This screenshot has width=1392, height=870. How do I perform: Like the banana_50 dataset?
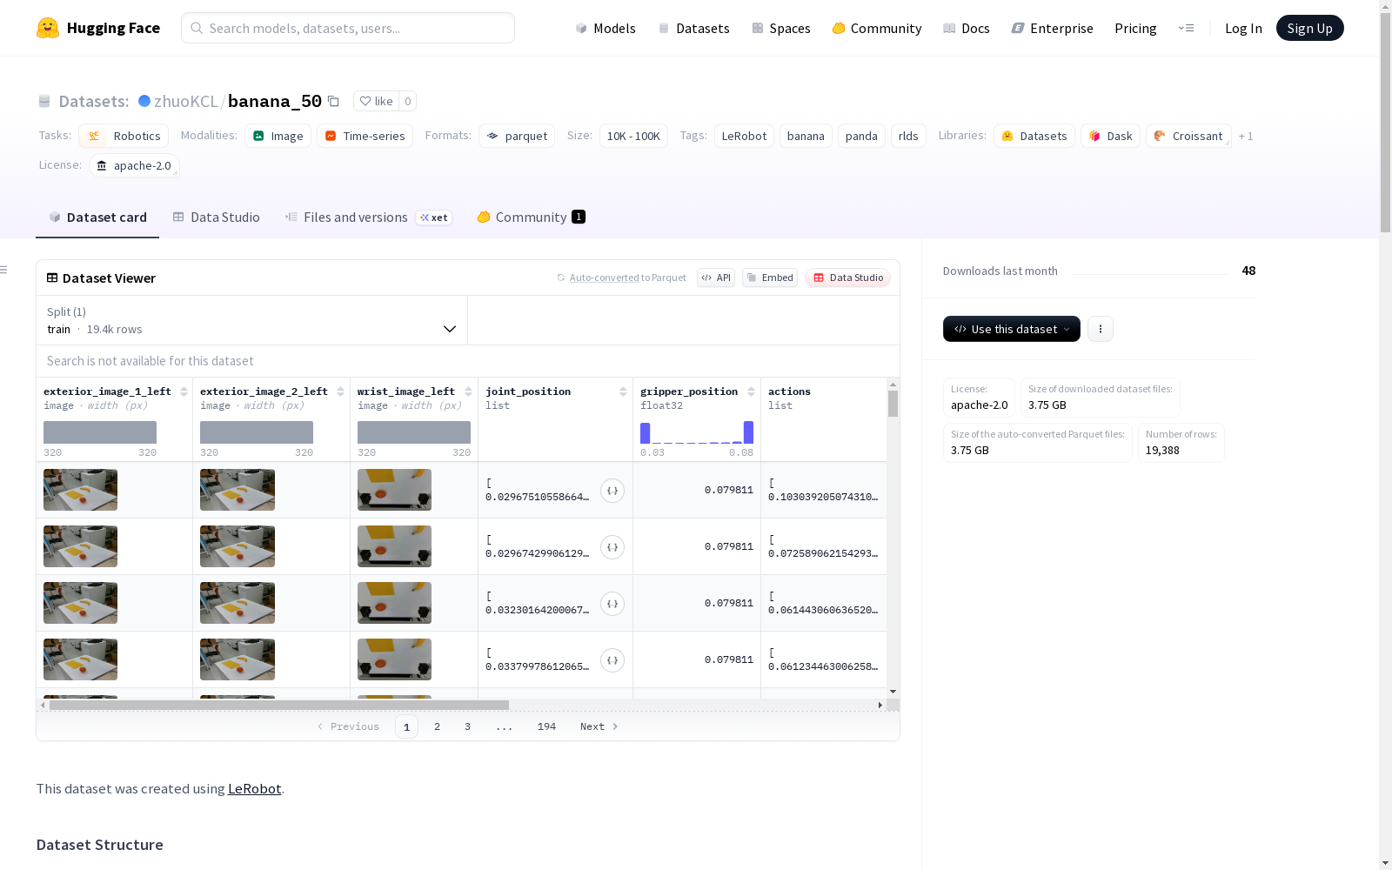point(376,101)
